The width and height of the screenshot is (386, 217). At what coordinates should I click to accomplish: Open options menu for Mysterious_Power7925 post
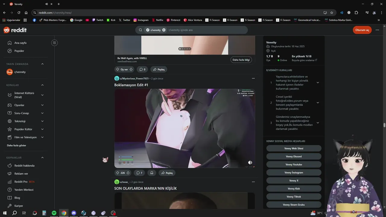tap(253, 78)
